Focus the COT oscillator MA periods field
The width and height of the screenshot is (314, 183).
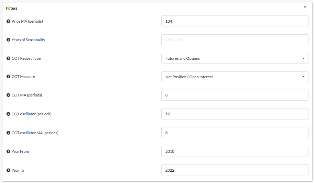(x=235, y=133)
